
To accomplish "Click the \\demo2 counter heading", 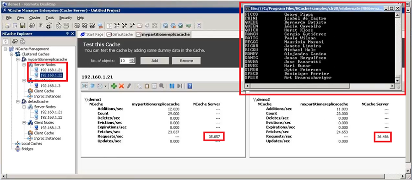I will click(261, 99).
